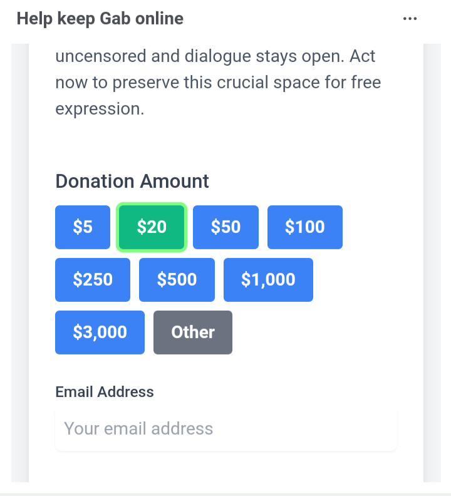Click the Email Address field label
This screenshot has height=496, width=451.
105,392
